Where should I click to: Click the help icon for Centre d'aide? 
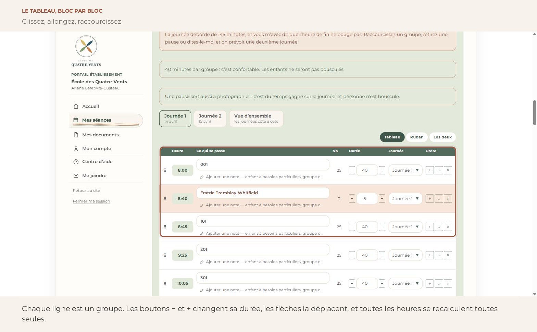(76, 162)
